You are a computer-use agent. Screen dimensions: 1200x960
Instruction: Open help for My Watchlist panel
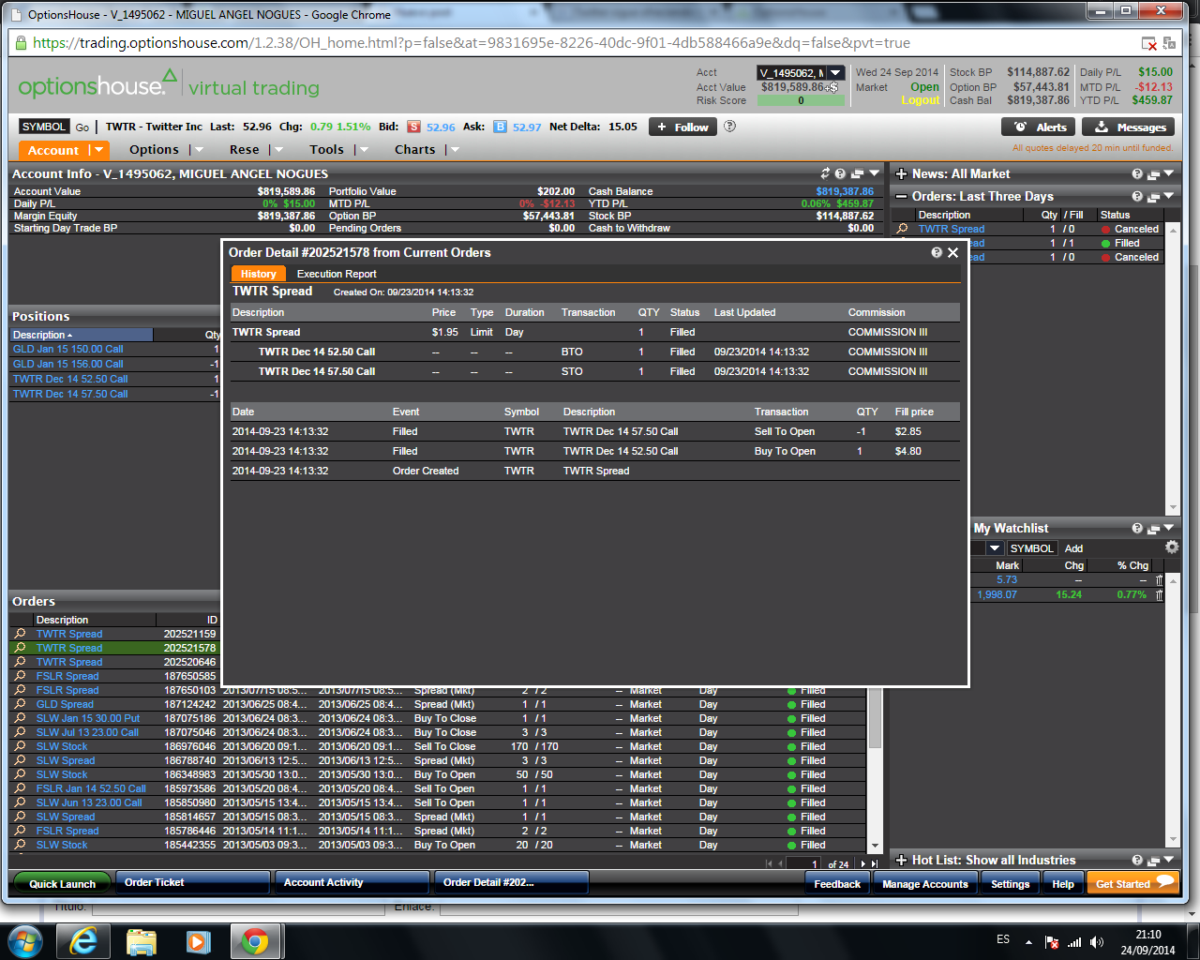click(1137, 528)
